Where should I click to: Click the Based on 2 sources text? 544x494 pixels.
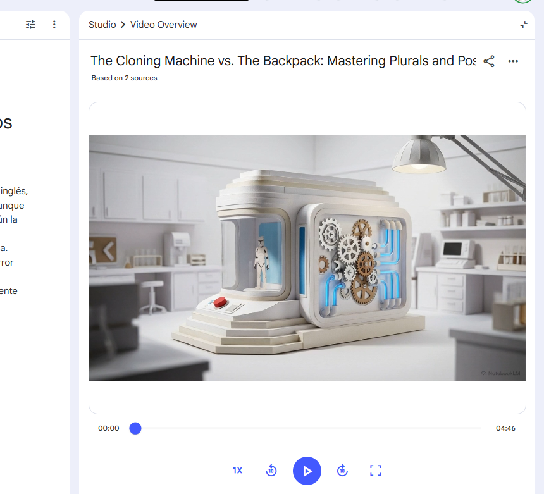124,78
